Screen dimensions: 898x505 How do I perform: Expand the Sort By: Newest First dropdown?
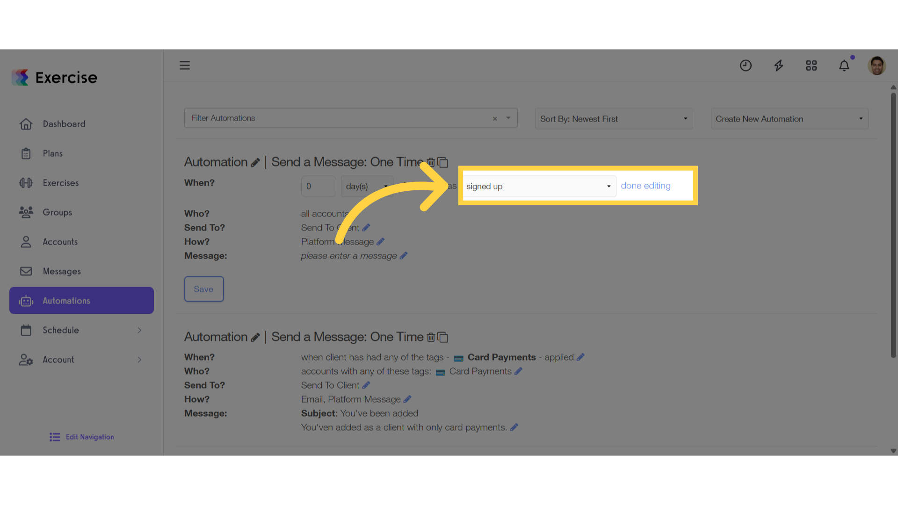(x=614, y=119)
